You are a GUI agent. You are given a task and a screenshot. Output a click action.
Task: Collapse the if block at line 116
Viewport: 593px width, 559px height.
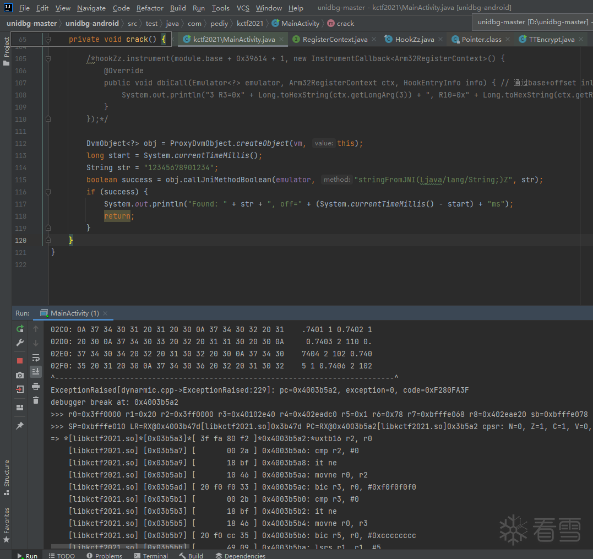tap(48, 192)
